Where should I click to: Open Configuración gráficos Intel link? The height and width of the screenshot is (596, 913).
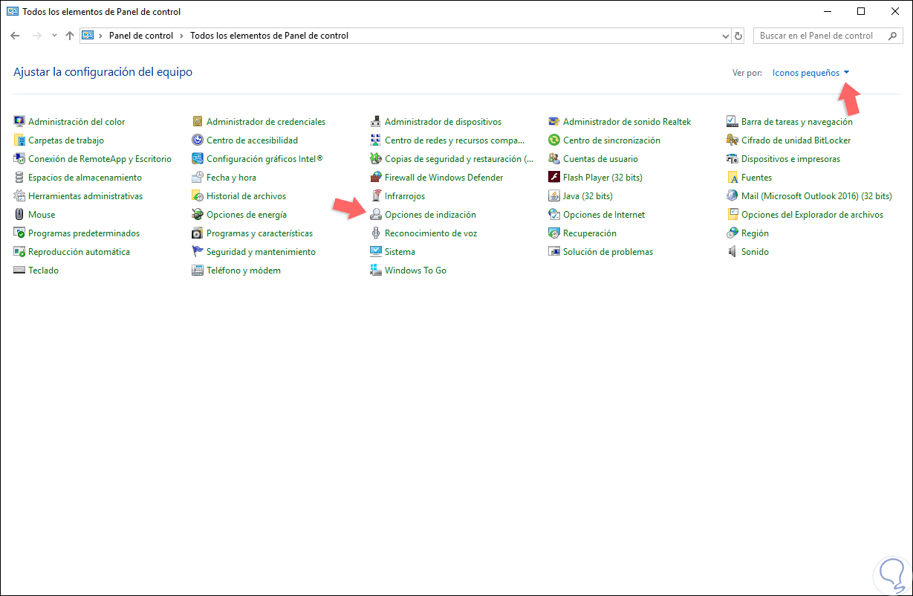pos(264,159)
